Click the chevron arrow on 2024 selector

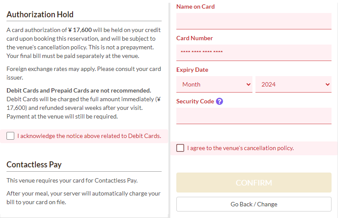328,84
